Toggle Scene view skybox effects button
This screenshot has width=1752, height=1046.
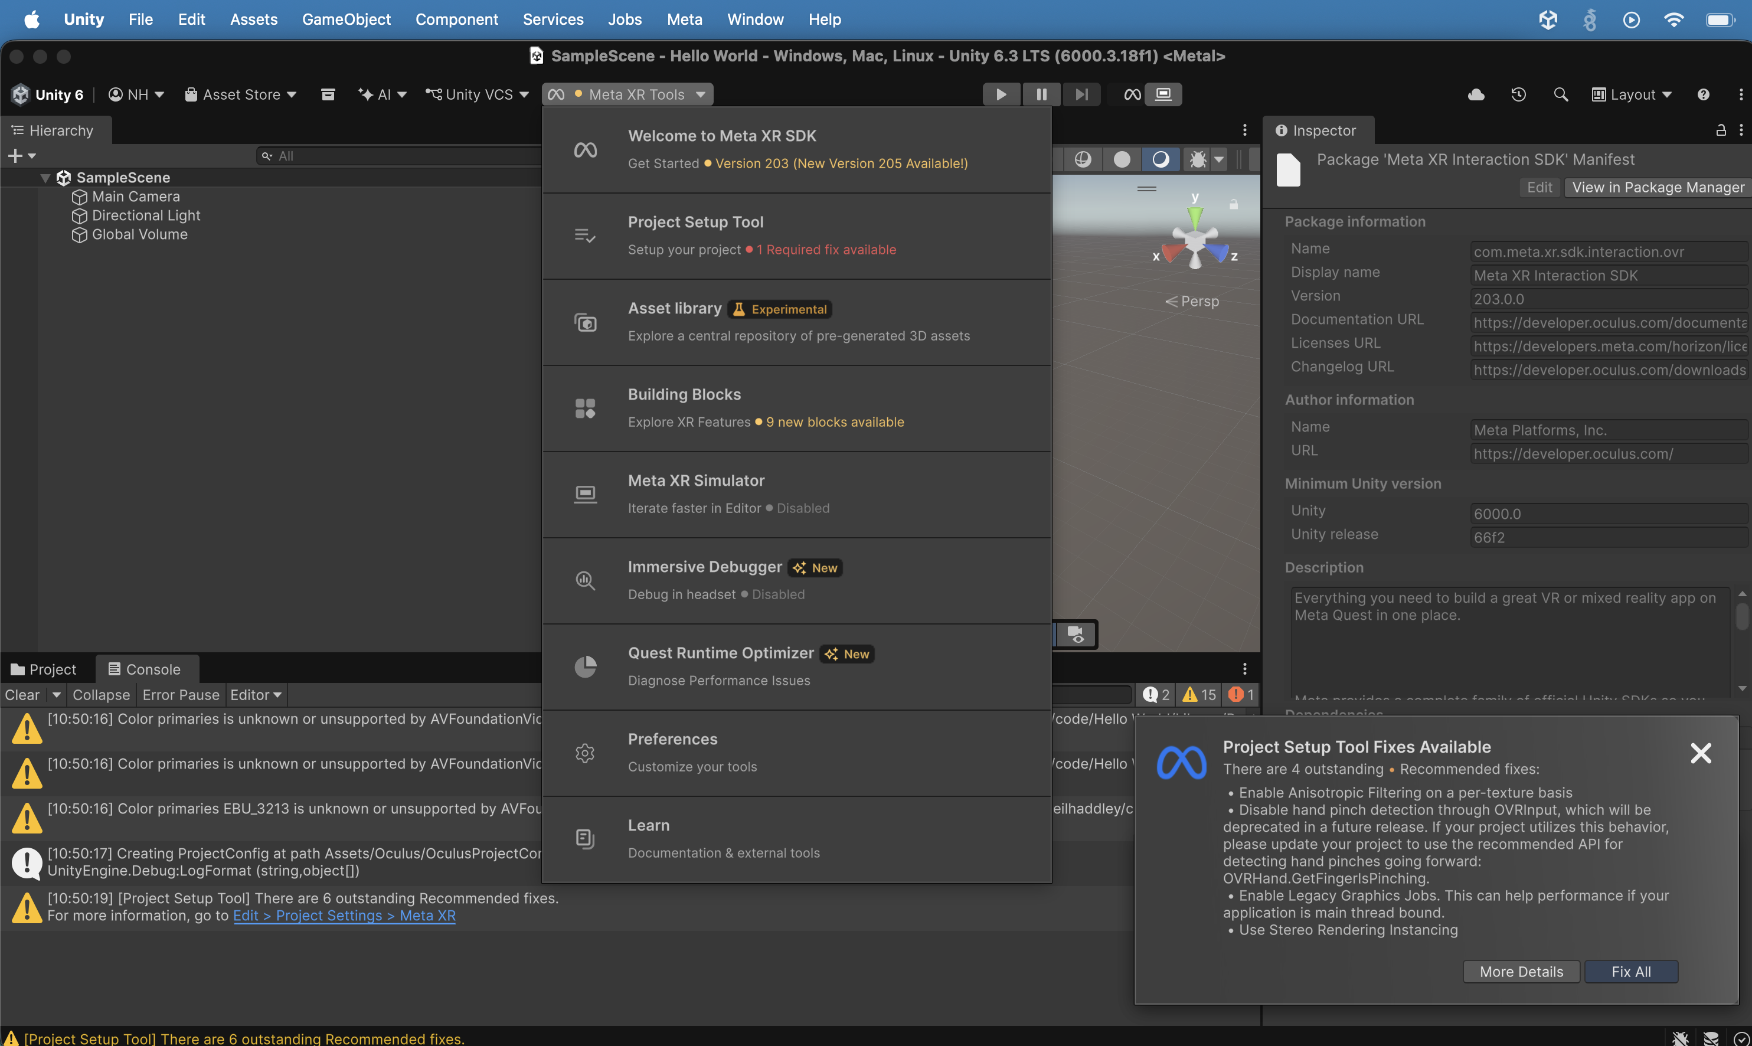(x=1160, y=159)
